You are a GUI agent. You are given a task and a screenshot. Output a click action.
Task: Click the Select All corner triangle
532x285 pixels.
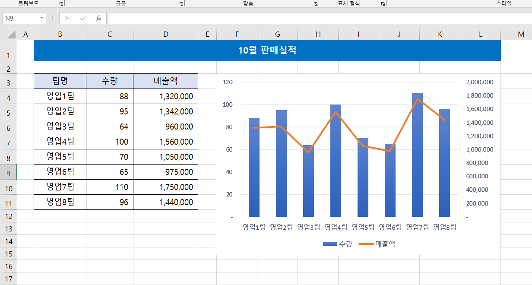[11, 34]
